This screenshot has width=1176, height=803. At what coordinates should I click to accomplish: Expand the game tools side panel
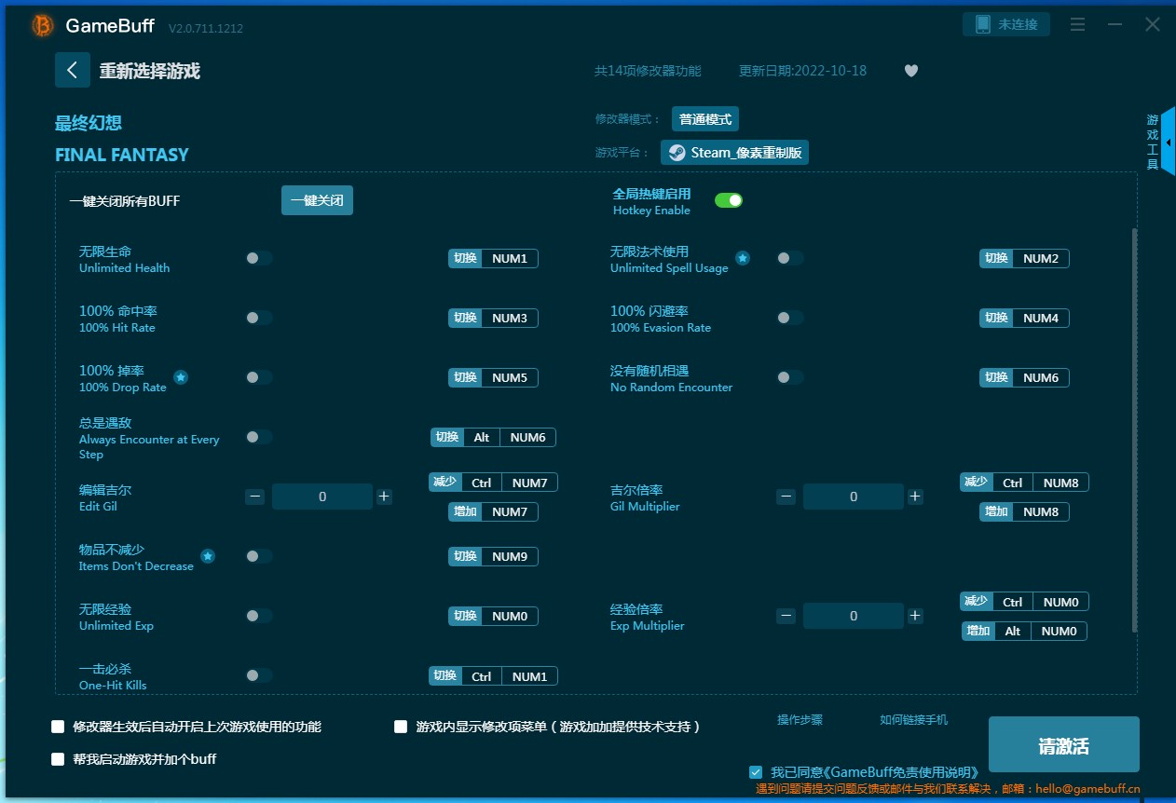pyautogui.click(x=1168, y=142)
